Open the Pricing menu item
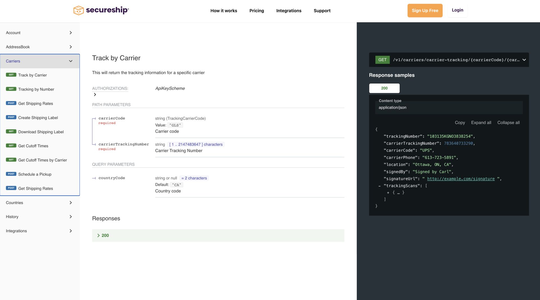Screen dimensions: 540x300 [x=256, y=10]
